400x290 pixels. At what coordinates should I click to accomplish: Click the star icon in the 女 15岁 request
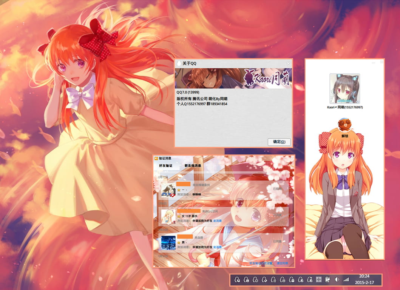(179, 216)
